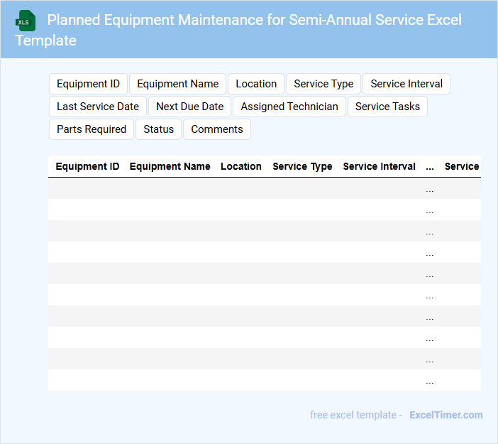Click the Comments tag chip
This screenshot has height=444, width=498.
click(217, 129)
